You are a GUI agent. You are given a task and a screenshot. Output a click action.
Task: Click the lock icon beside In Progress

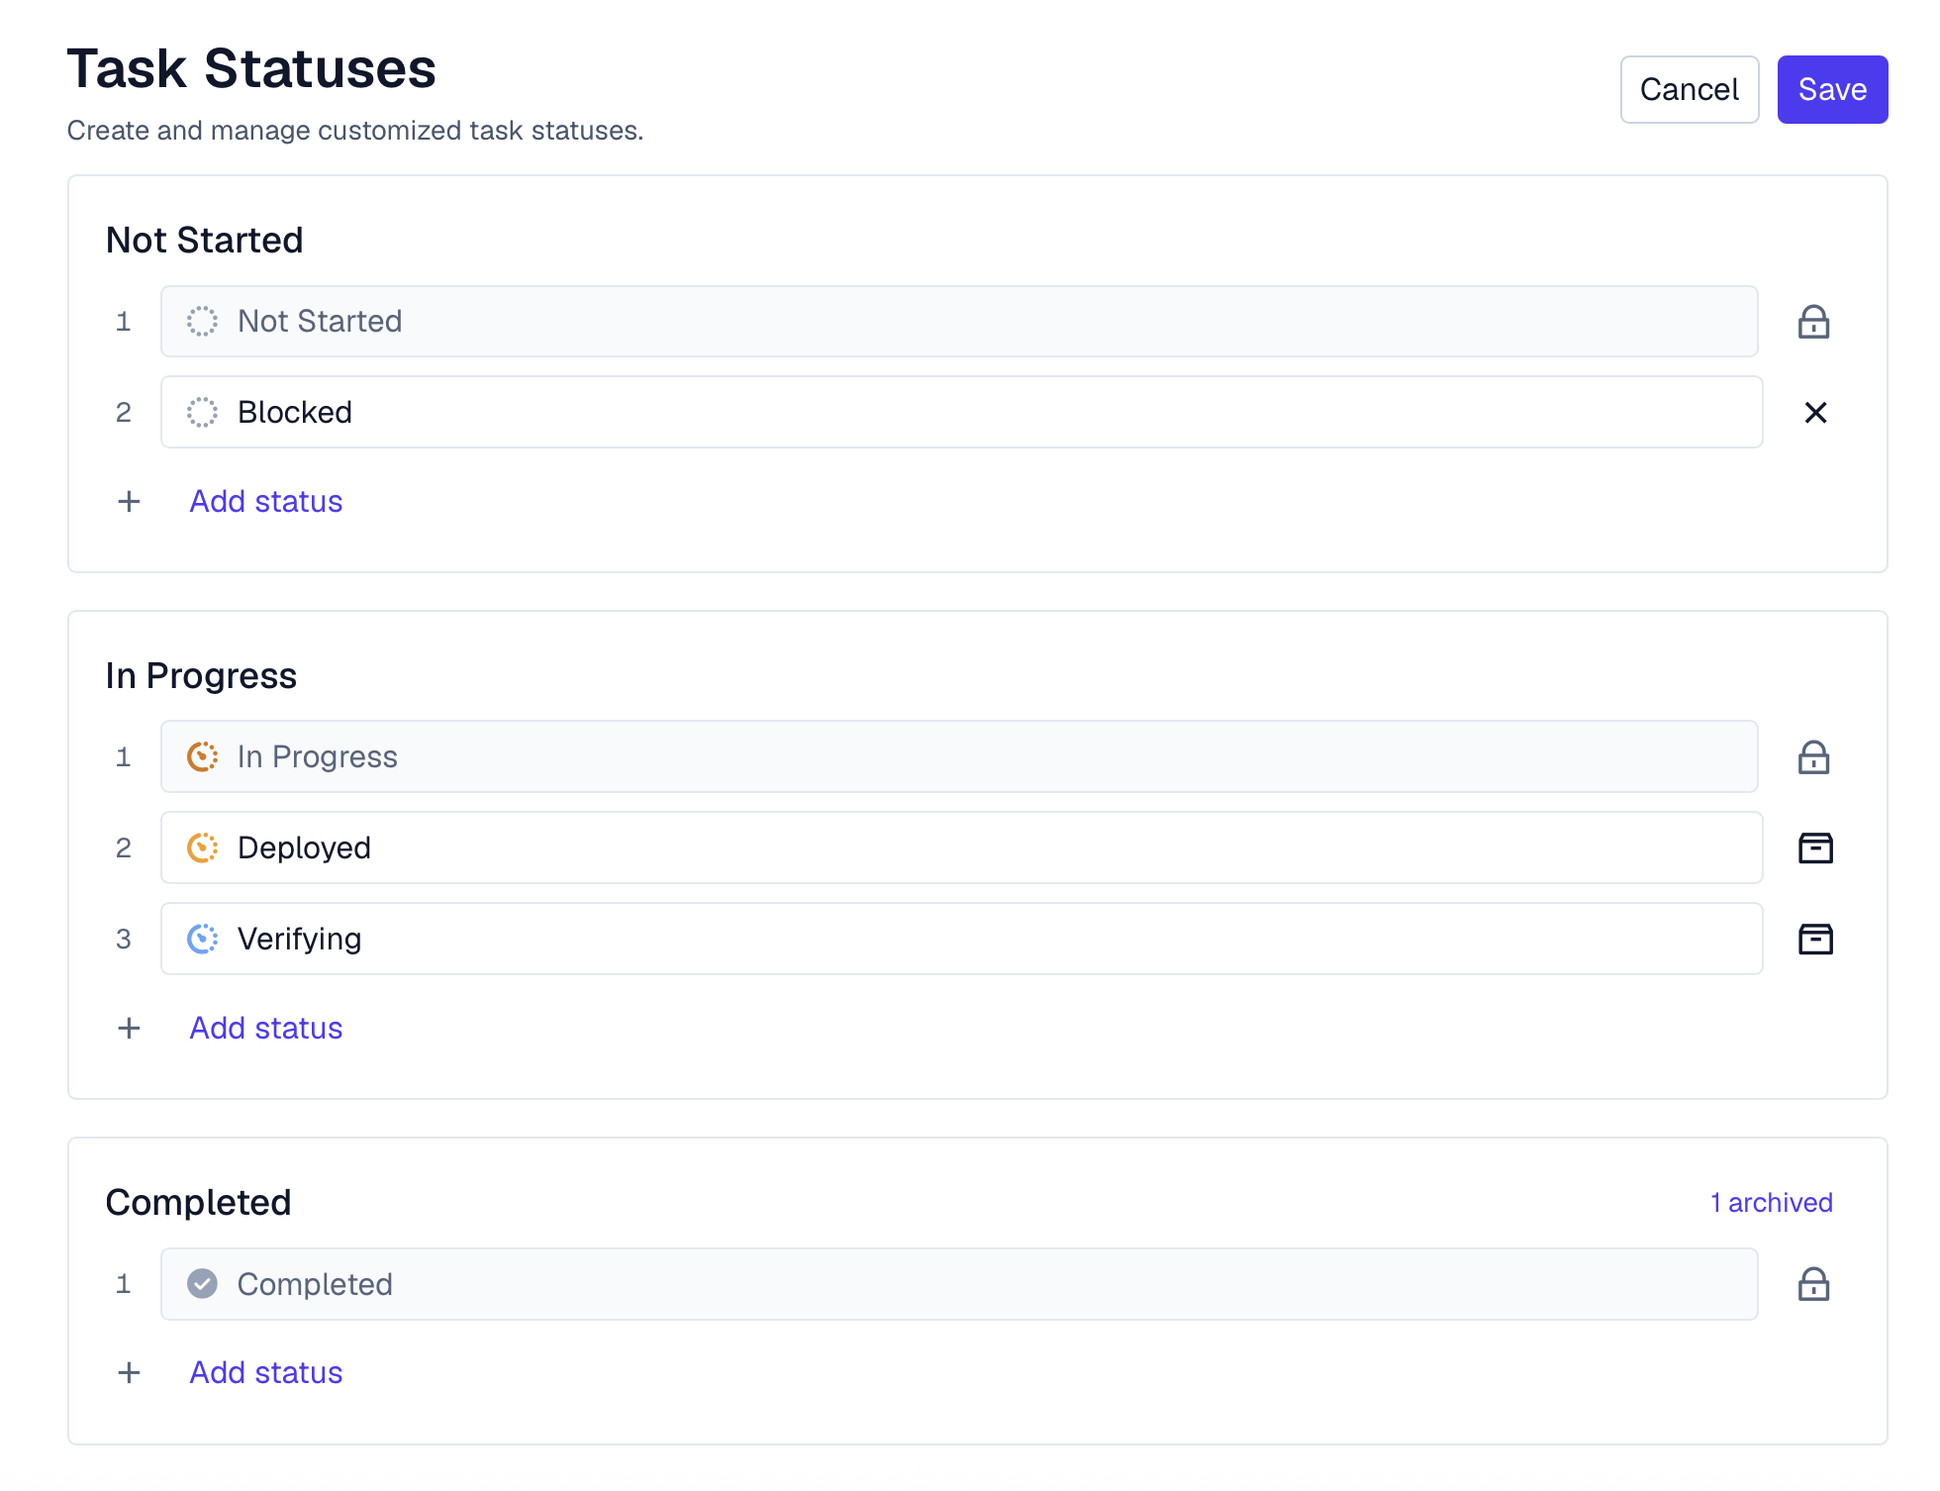coord(1813,757)
